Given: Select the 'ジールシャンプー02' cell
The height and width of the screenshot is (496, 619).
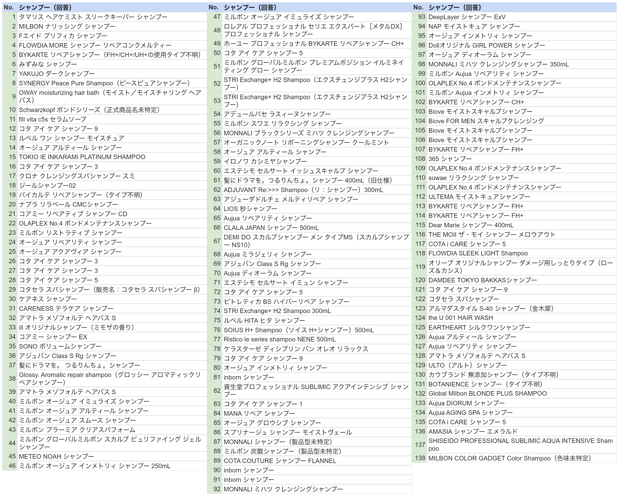Looking at the screenshot, I should pyautogui.click(x=112, y=185).
